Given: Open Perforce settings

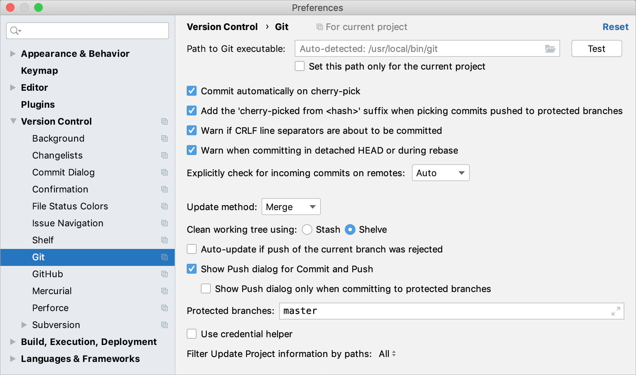Looking at the screenshot, I should pos(50,308).
